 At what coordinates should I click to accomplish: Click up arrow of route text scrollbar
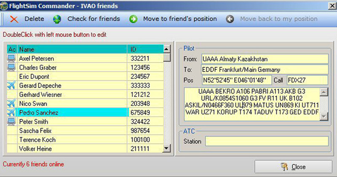pos(324,92)
